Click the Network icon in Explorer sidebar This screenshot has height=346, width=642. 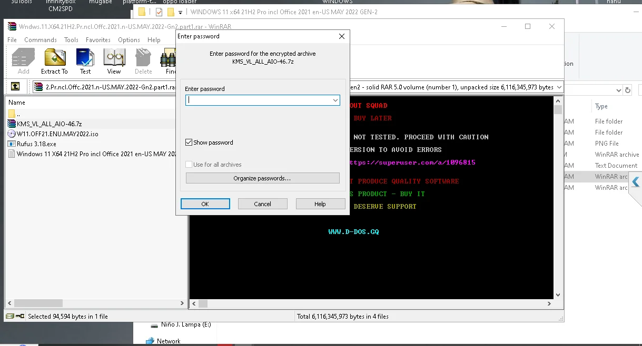[x=150, y=341]
